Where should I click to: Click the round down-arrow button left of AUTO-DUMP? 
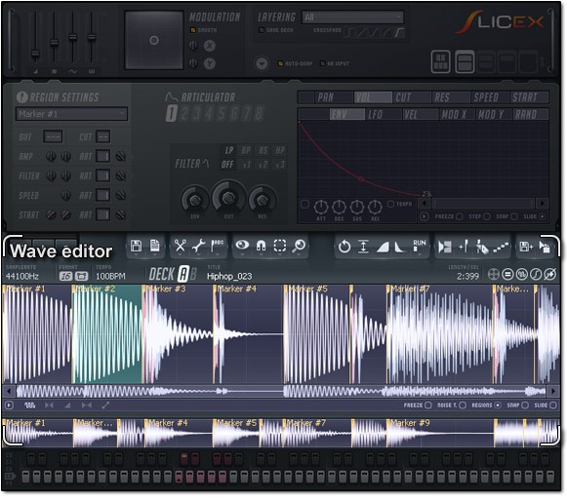pyautogui.click(x=262, y=64)
